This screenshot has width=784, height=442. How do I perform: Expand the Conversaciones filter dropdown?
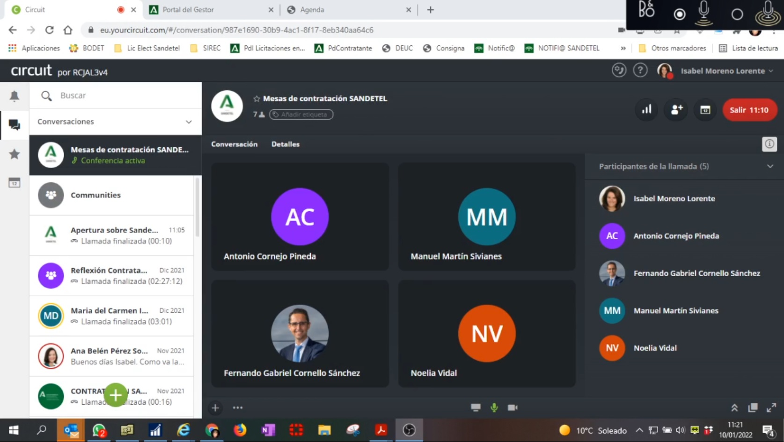pos(189,122)
